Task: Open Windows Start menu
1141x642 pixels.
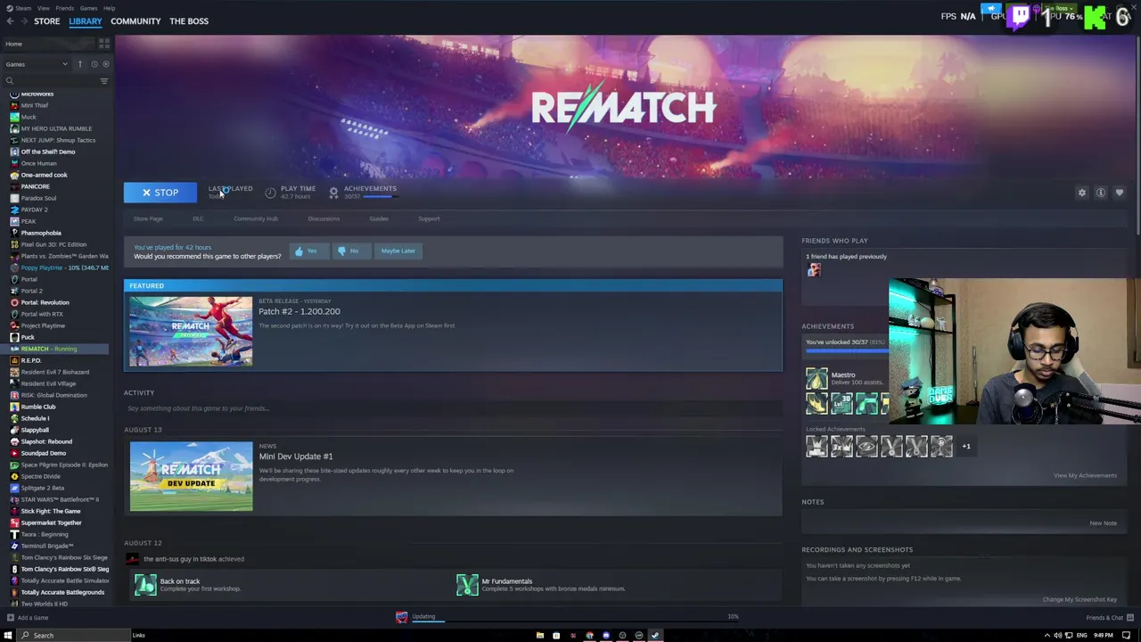Action: [8, 636]
